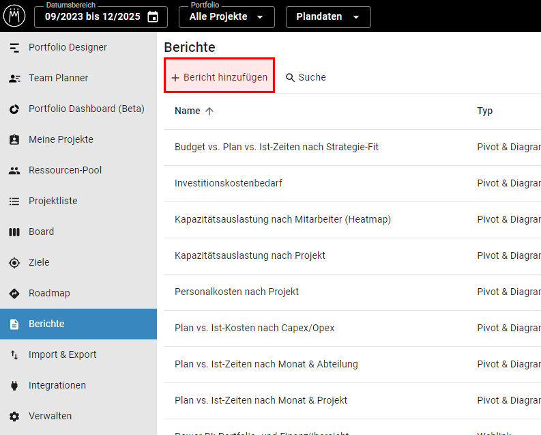Open report Budget vs. Plan vs. Ist-Zeiten nach Strategie-Fit
This screenshot has width=541, height=435.
click(x=276, y=147)
